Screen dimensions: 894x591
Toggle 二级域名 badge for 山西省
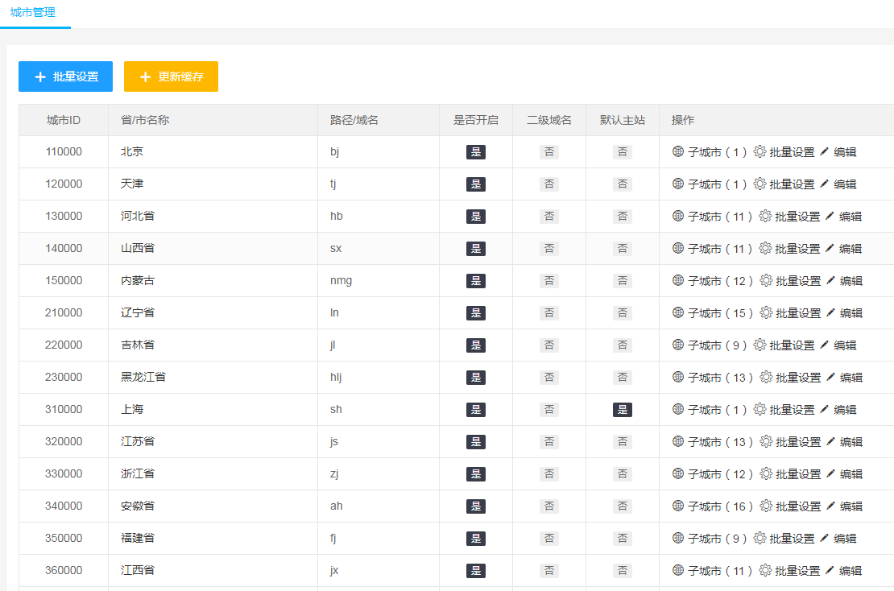(549, 249)
